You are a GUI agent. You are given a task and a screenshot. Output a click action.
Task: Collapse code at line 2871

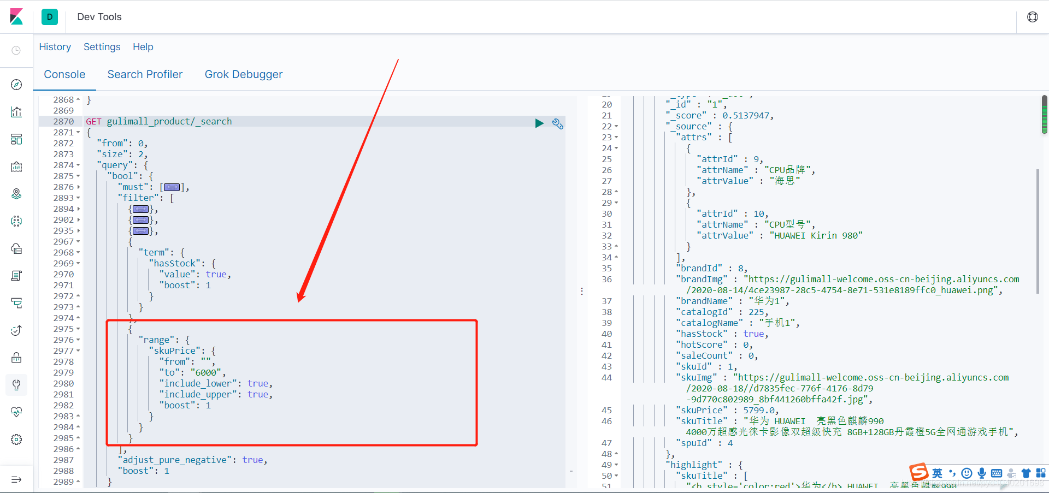[78, 133]
